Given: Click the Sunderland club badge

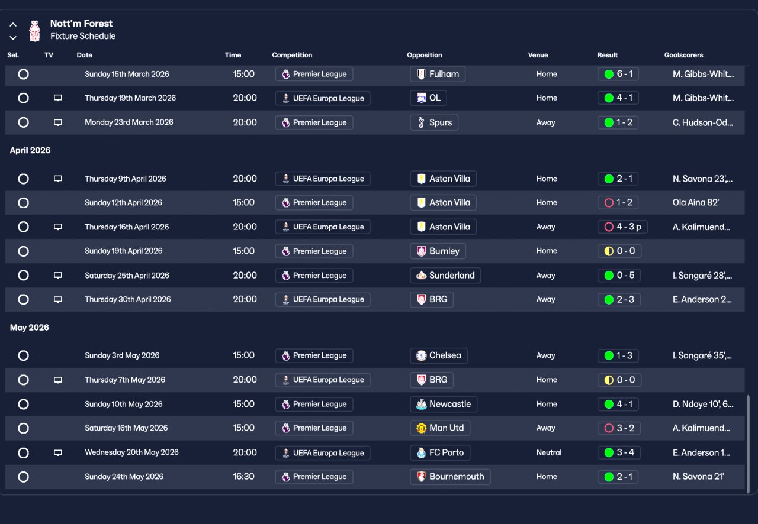Looking at the screenshot, I should 421,276.
